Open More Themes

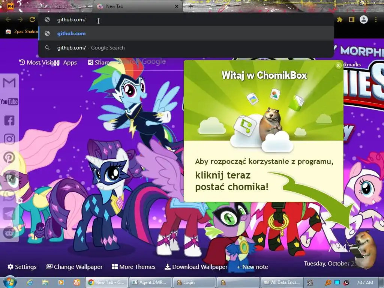pyautogui.click(x=133, y=267)
